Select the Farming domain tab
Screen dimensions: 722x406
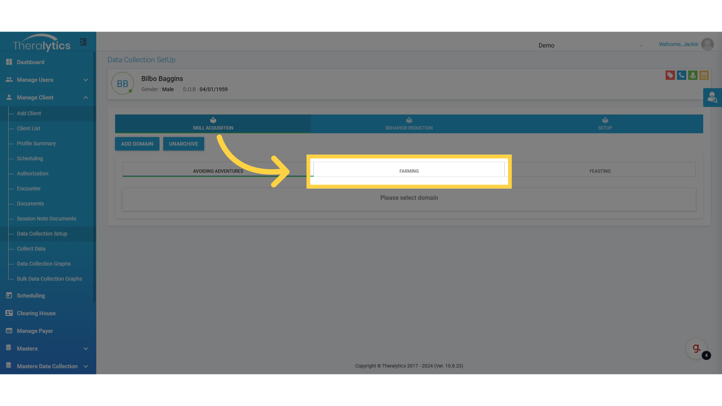(409, 171)
